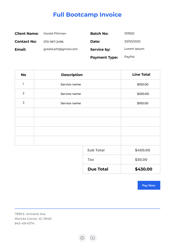Click the first Service name row

71,84
